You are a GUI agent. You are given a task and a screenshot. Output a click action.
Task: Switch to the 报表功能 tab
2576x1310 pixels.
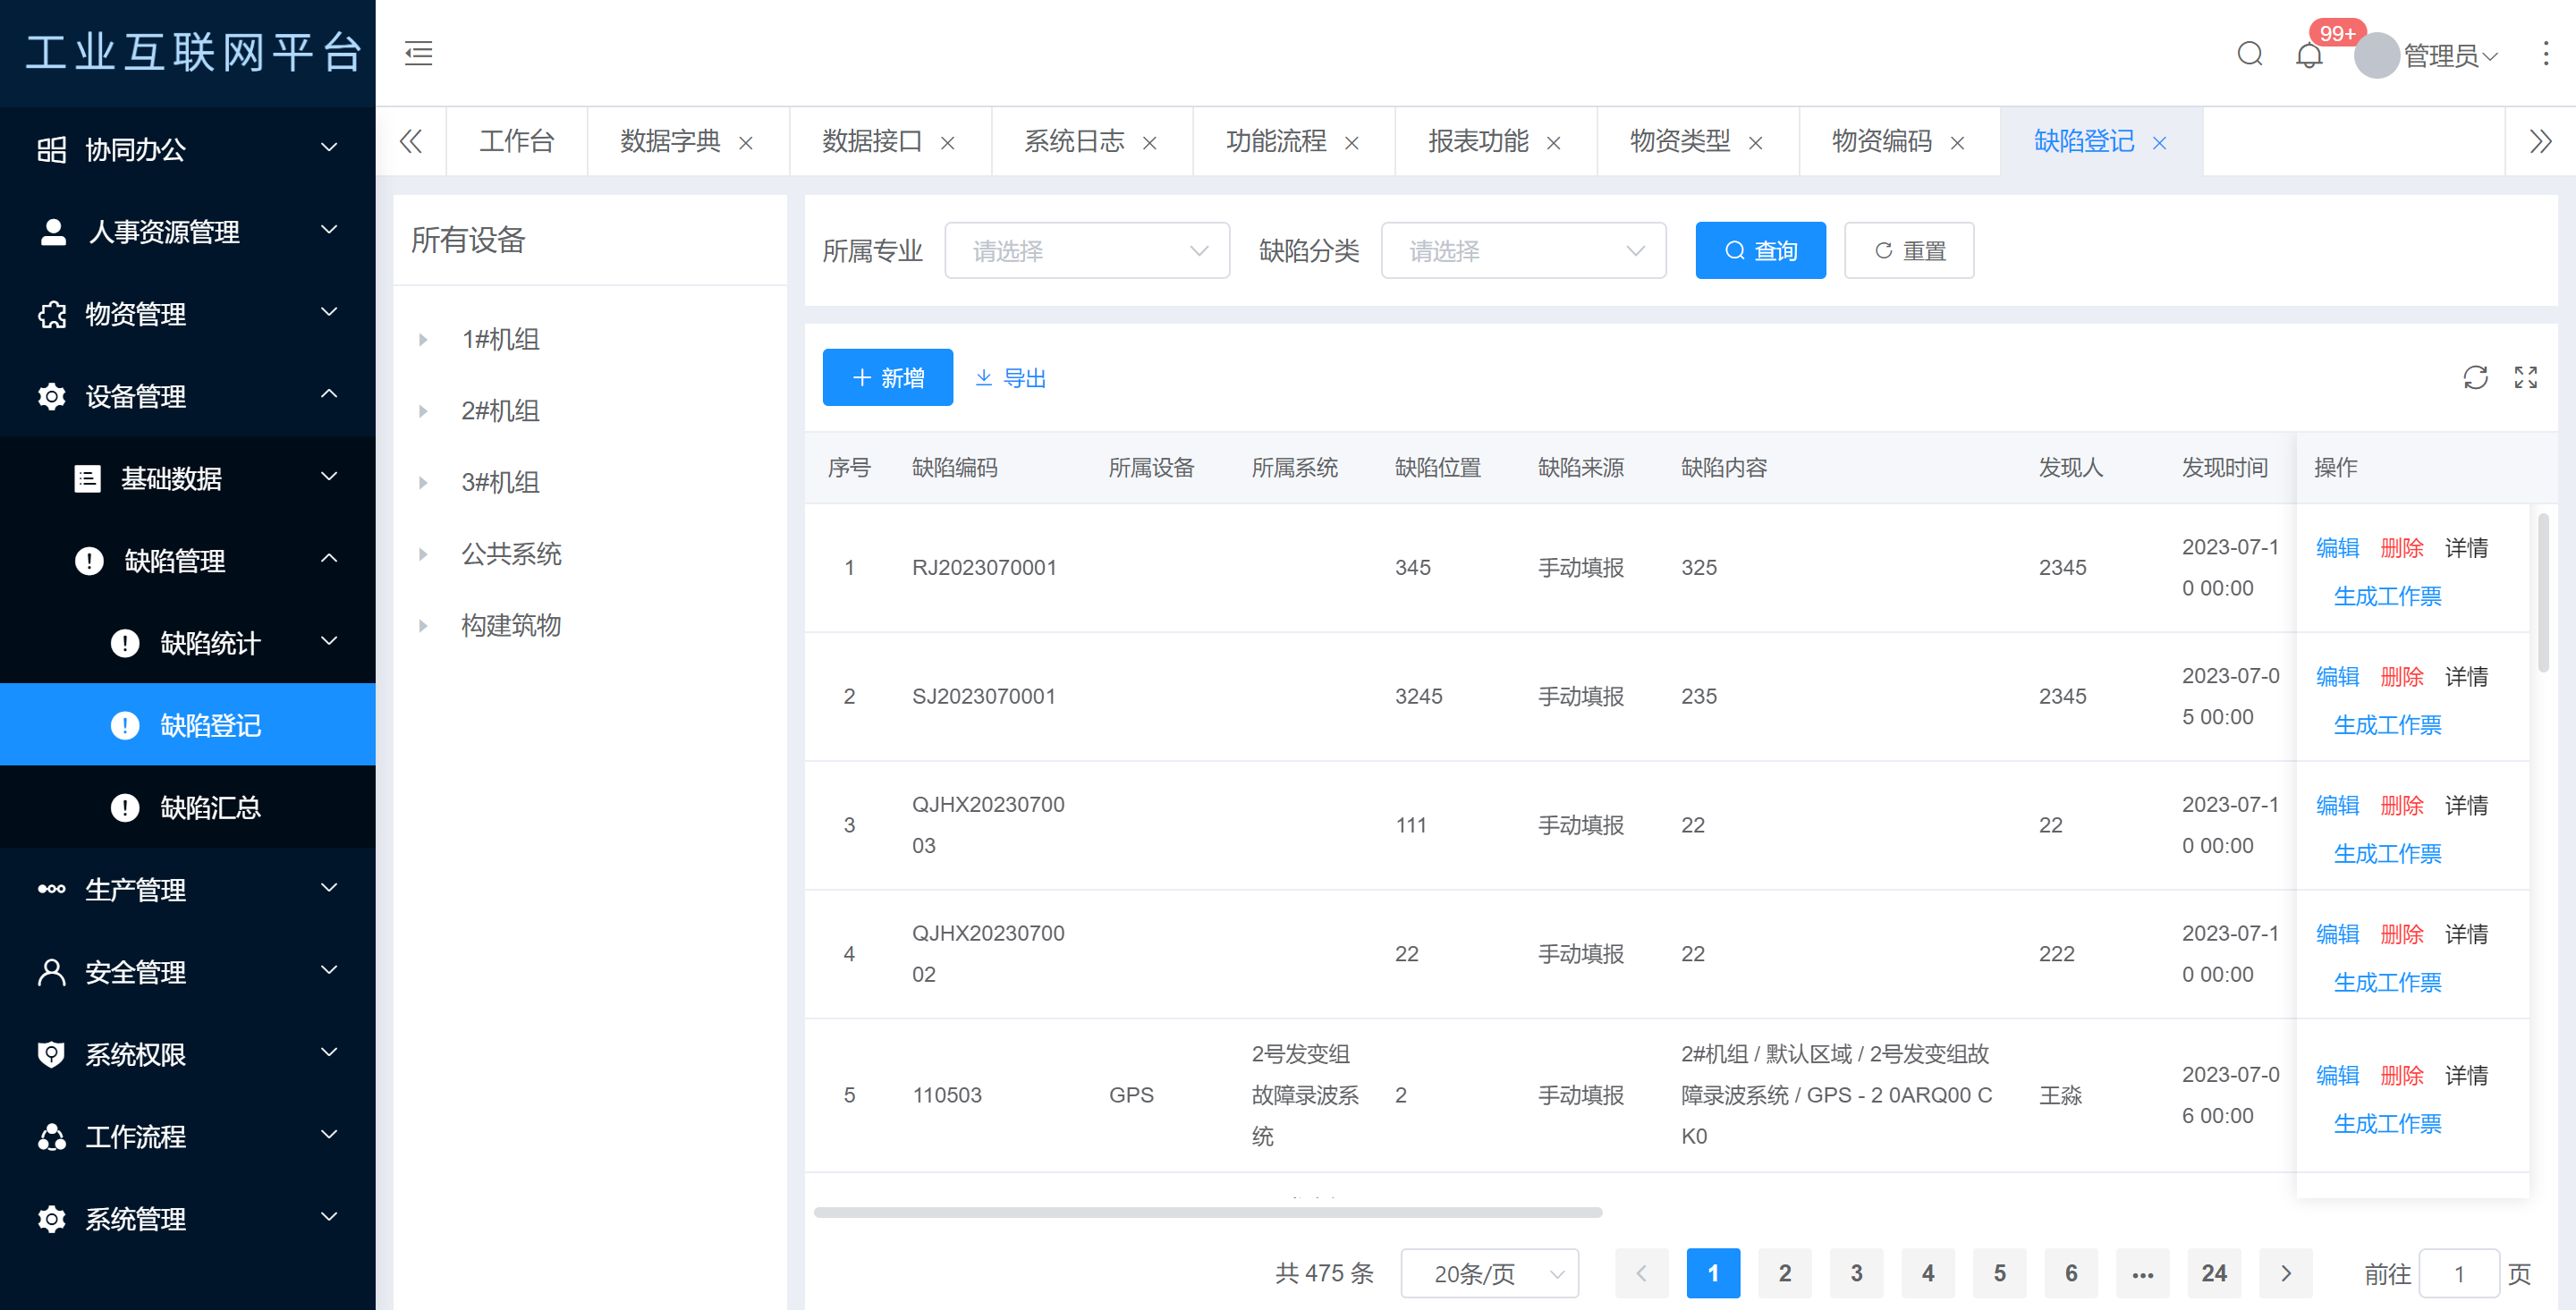pyautogui.click(x=1478, y=142)
